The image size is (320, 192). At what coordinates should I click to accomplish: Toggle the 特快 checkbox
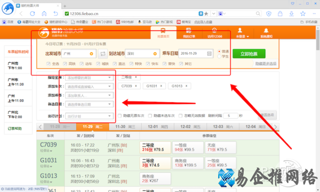(131, 64)
